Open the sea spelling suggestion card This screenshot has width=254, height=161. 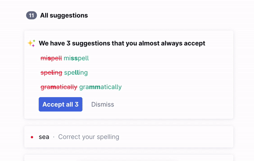[129, 137]
